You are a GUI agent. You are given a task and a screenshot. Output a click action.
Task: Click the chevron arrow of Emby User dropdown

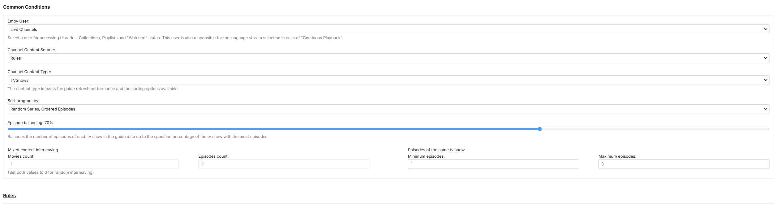coord(765,29)
